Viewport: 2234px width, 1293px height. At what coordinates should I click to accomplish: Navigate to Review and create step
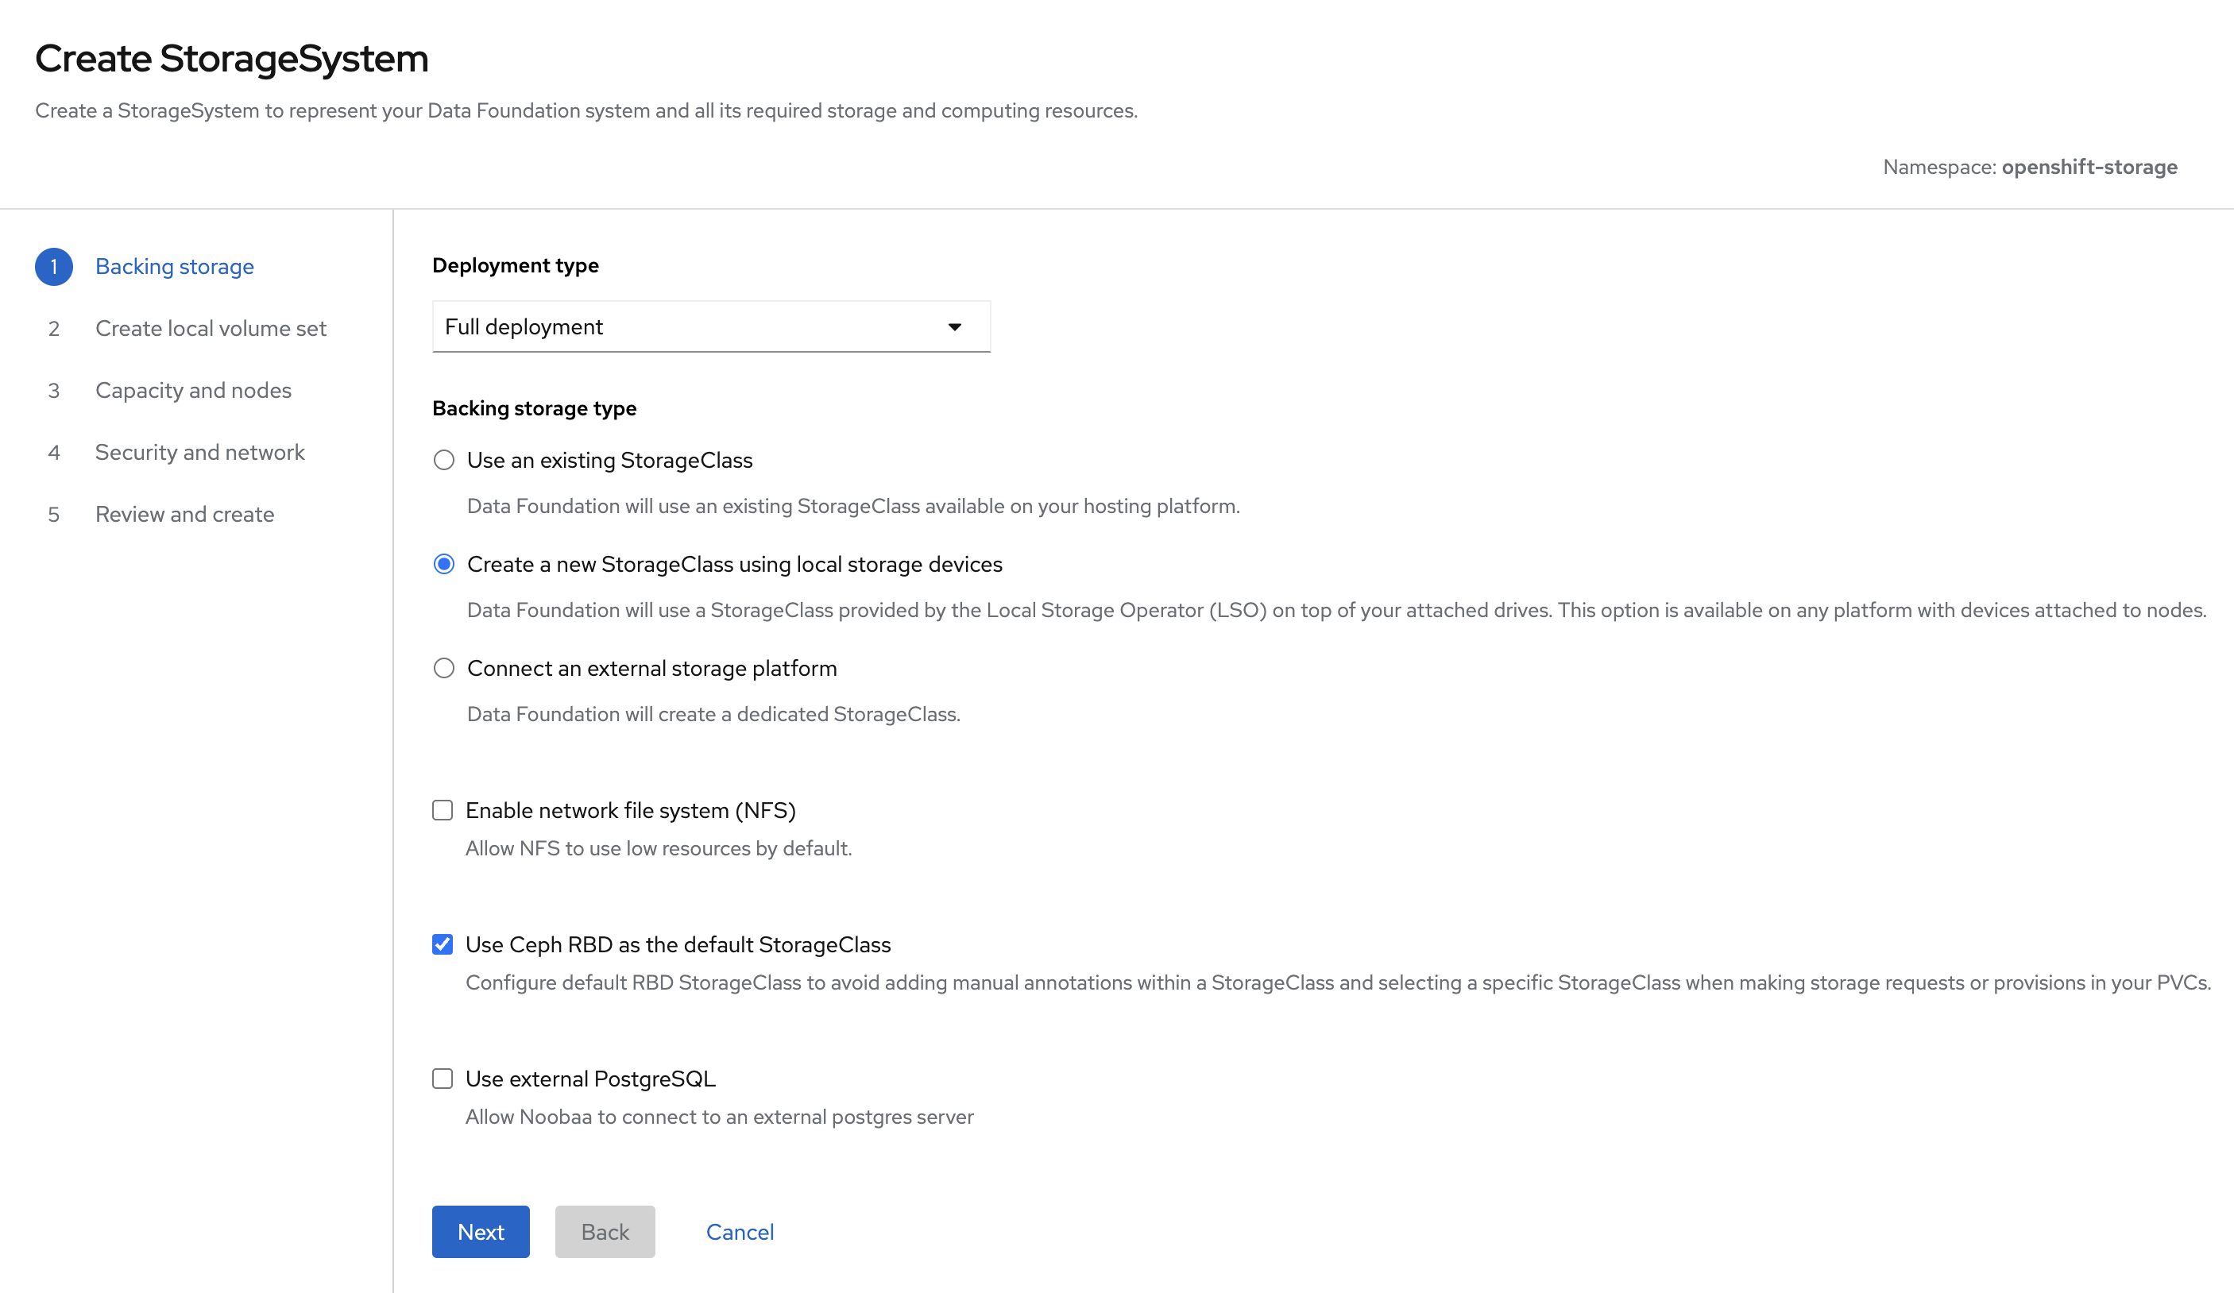click(184, 515)
